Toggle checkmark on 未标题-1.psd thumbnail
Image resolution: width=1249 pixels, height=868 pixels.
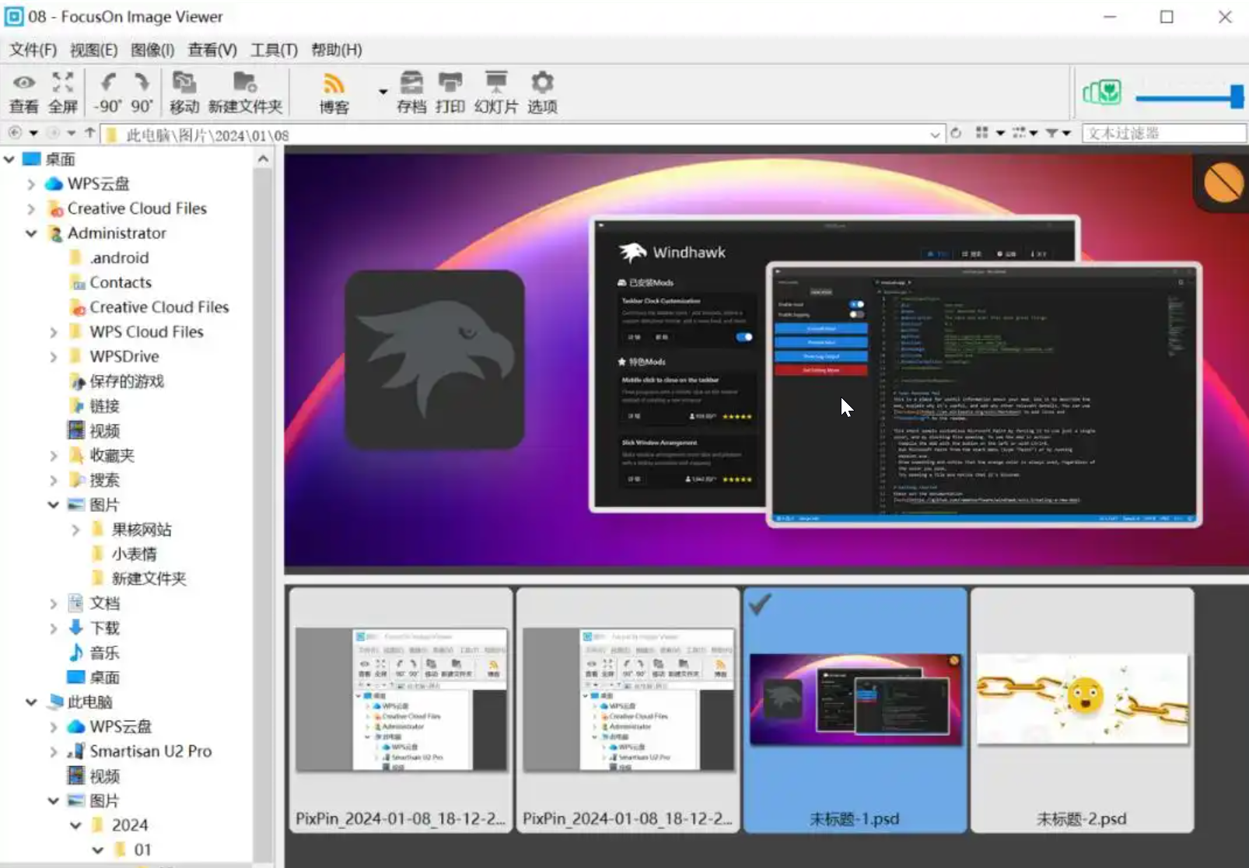[760, 604]
